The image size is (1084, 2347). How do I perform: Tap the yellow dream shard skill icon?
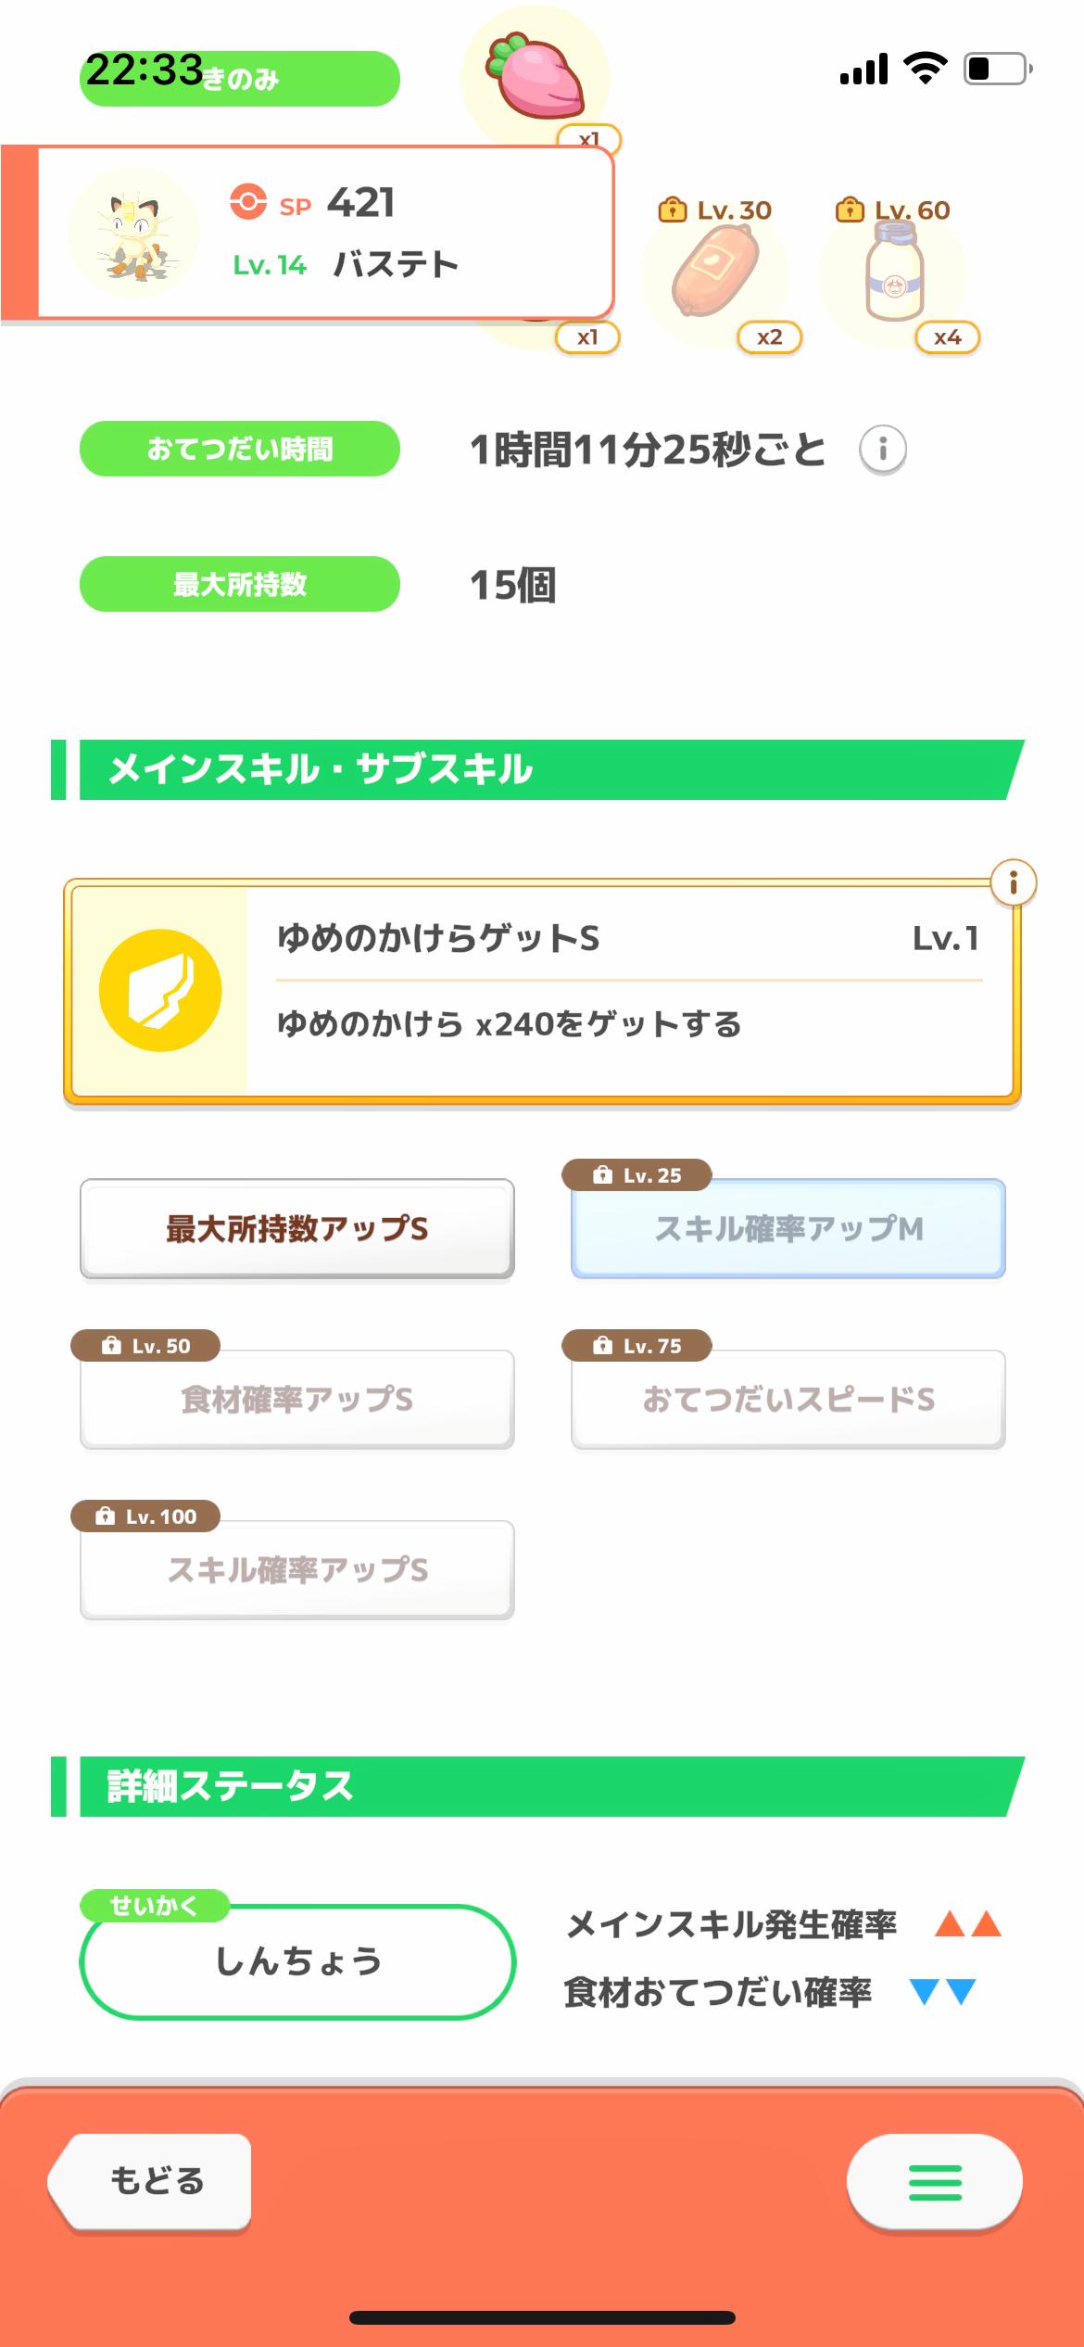coord(160,990)
